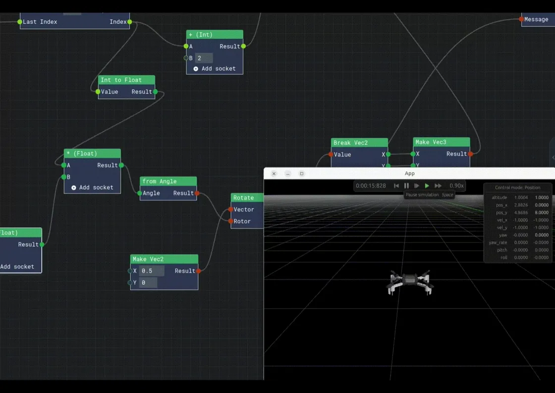
Task: Click Add socket plus icon on * (Float) node
Action: coord(74,188)
